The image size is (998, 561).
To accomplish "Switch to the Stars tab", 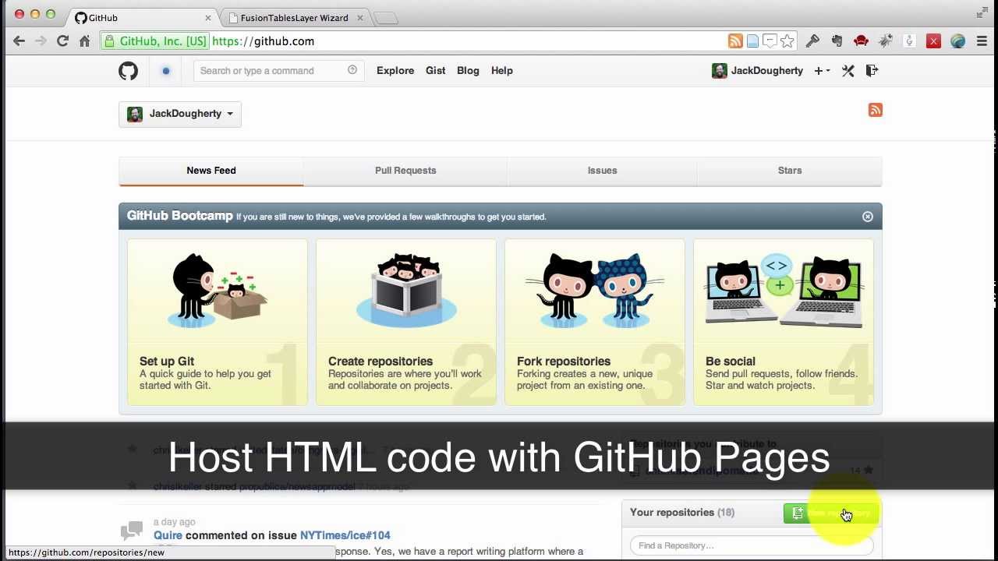I will click(x=790, y=171).
